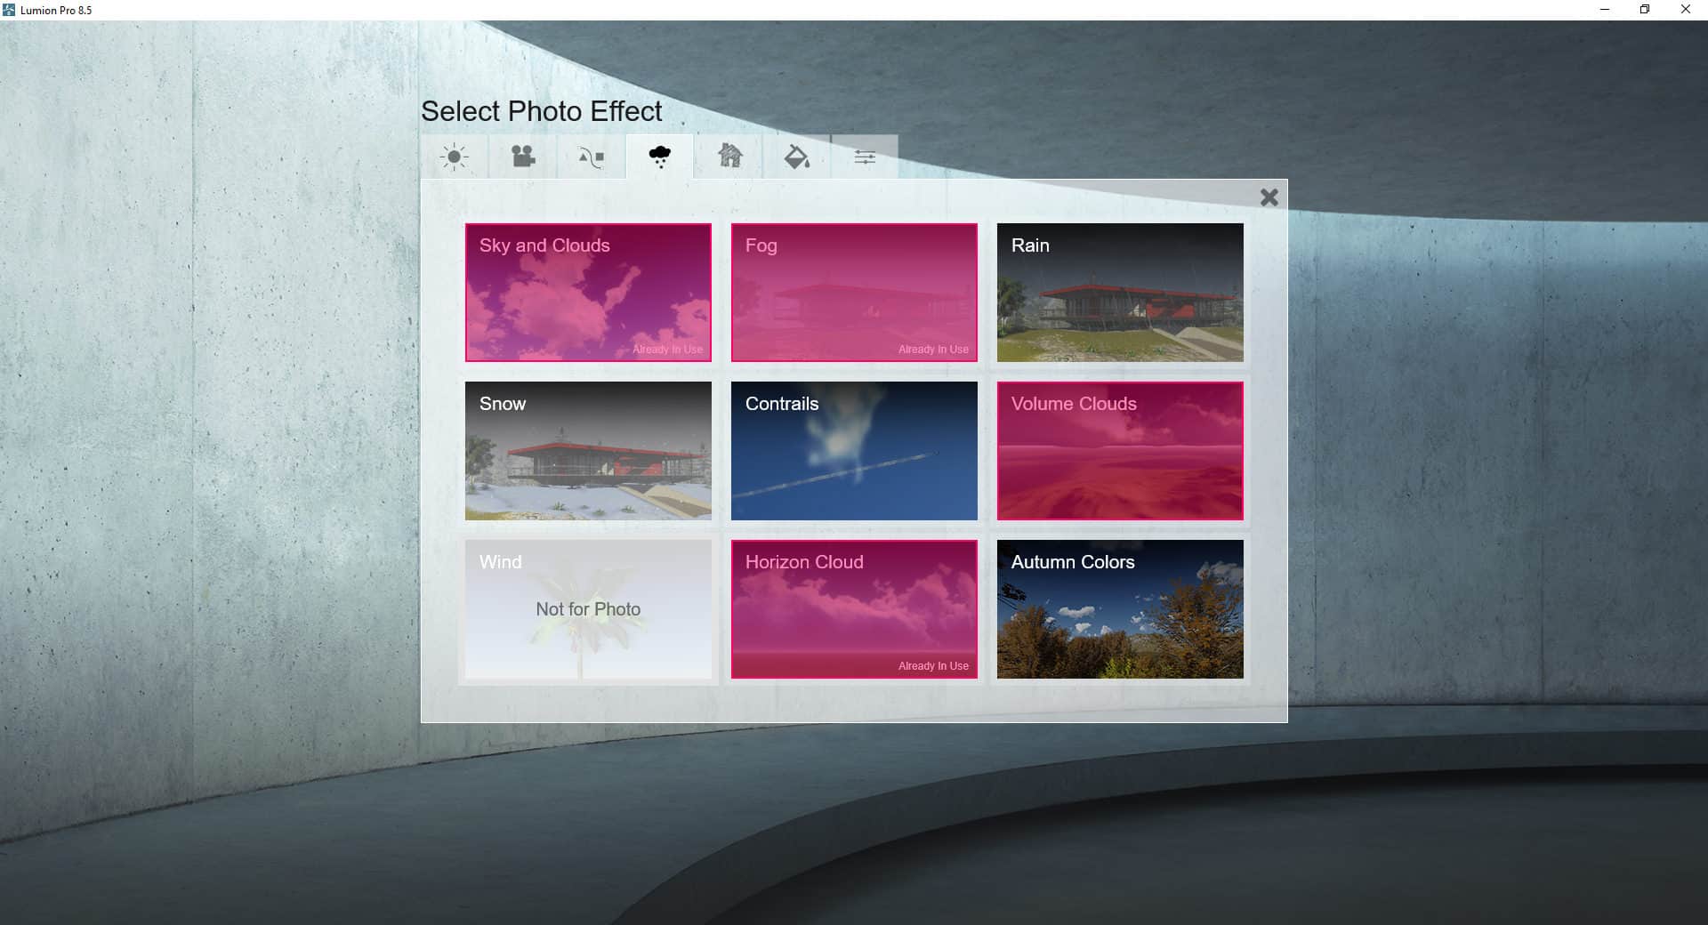This screenshot has width=1708, height=925.
Task: Close the Select Photo Effect panel
Action: pyautogui.click(x=1269, y=197)
